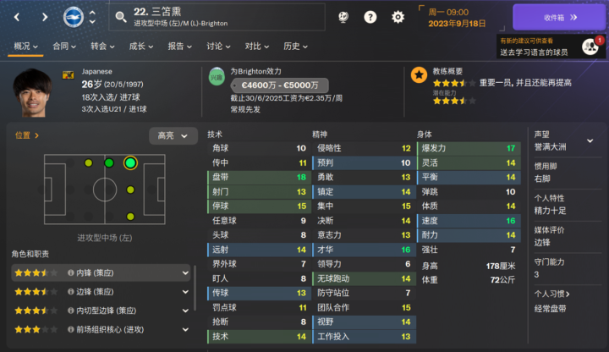
Task: Go back with the left arrow
Action: (x=14, y=16)
